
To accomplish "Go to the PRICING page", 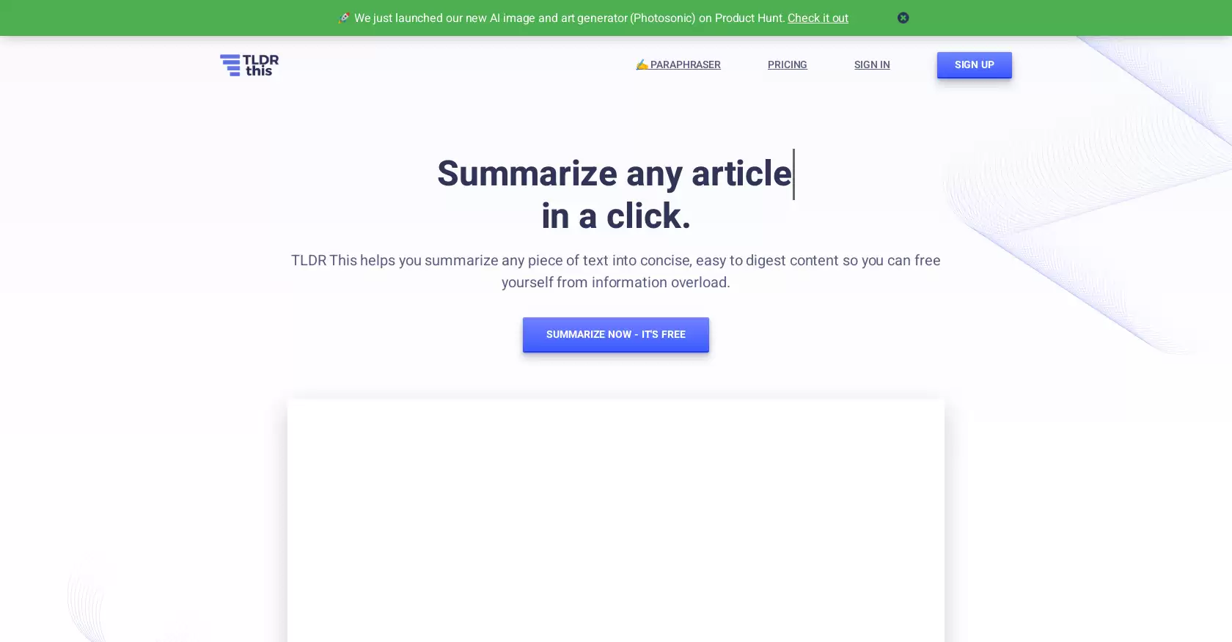I will point(788,64).
